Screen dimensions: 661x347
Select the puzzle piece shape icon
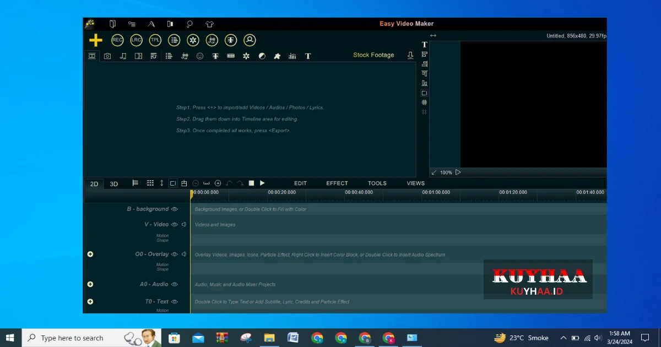click(277, 56)
